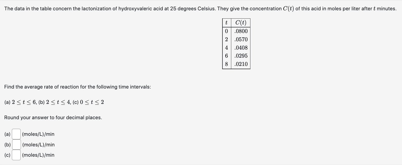This screenshot has height=165, width=402.
Task: Click the table value .0210
Action: (x=240, y=64)
